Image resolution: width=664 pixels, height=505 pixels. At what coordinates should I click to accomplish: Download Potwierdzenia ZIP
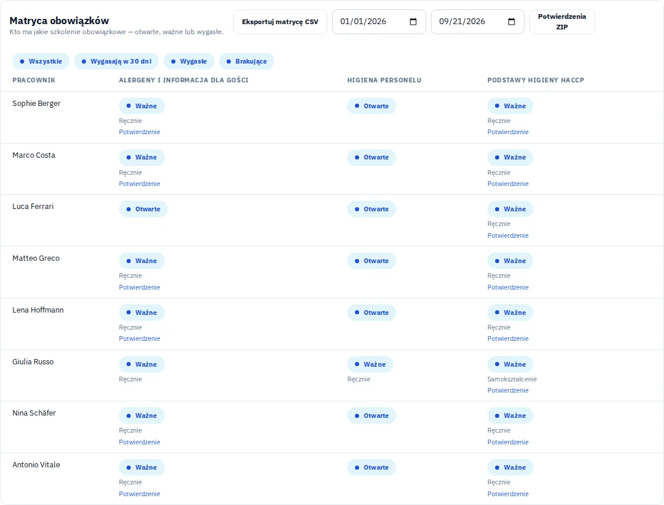pyautogui.click(x=562, y=22)
